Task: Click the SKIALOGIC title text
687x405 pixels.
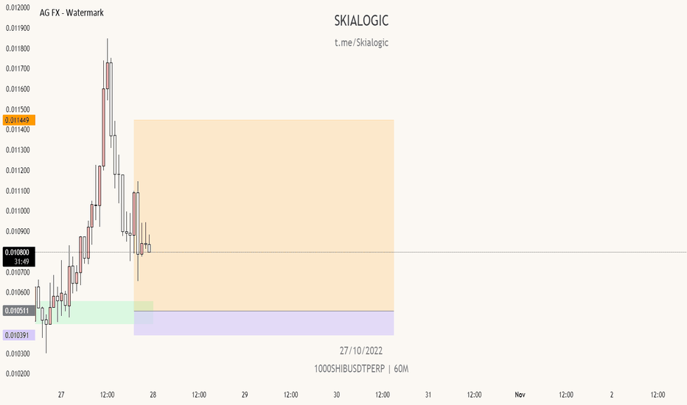Action: [x=361, y=21]
